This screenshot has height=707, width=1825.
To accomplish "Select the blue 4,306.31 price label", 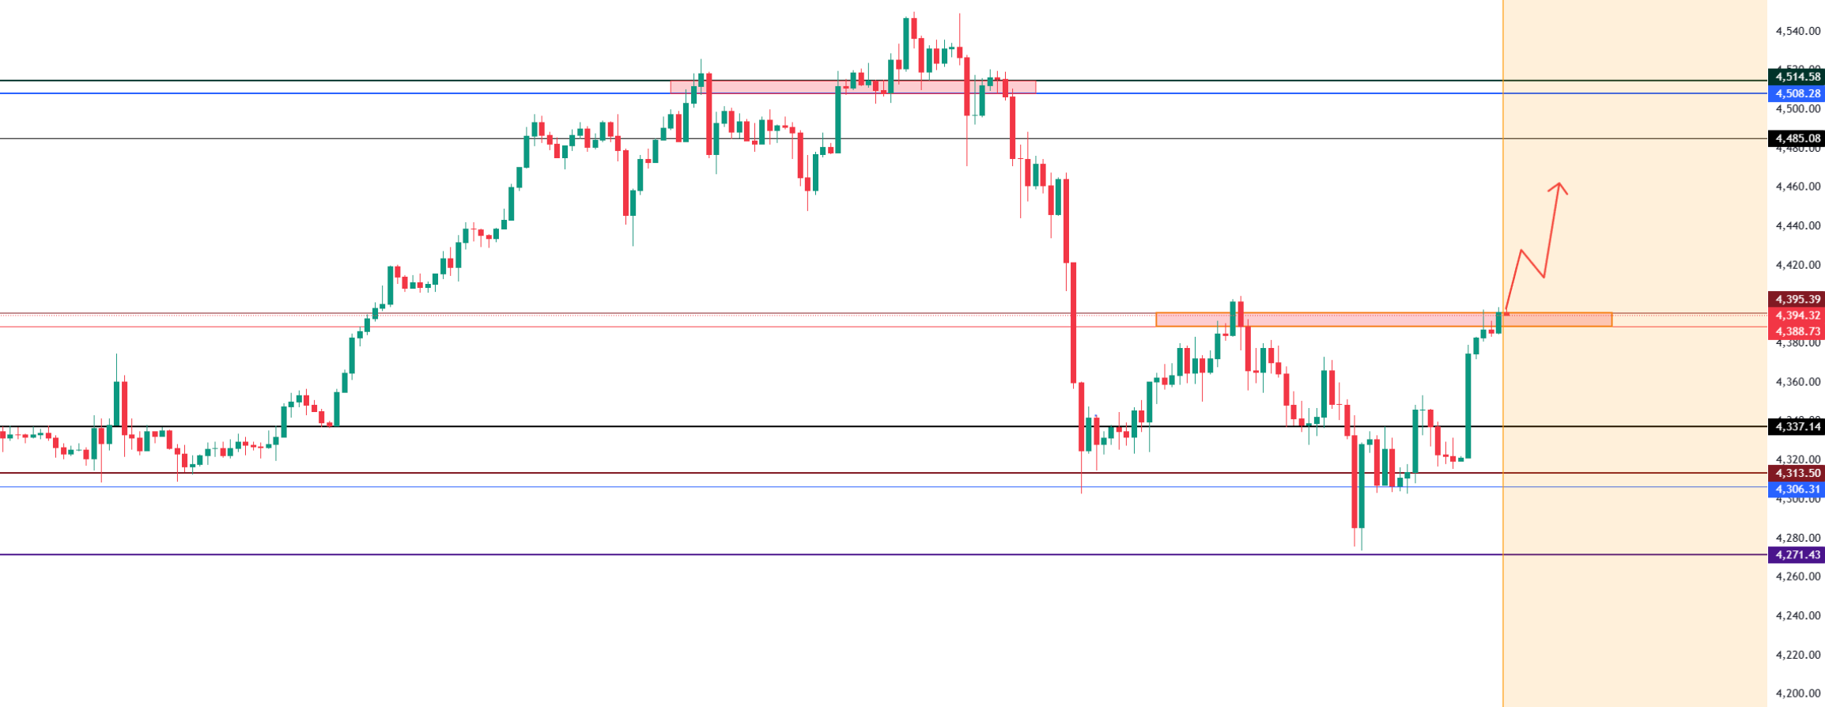I will click(1796, 489).
